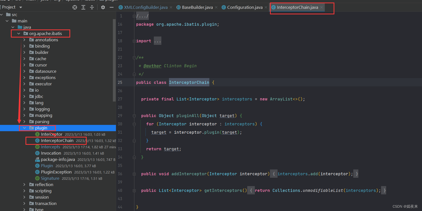Expand the cache package

click(x=24, y=59)
